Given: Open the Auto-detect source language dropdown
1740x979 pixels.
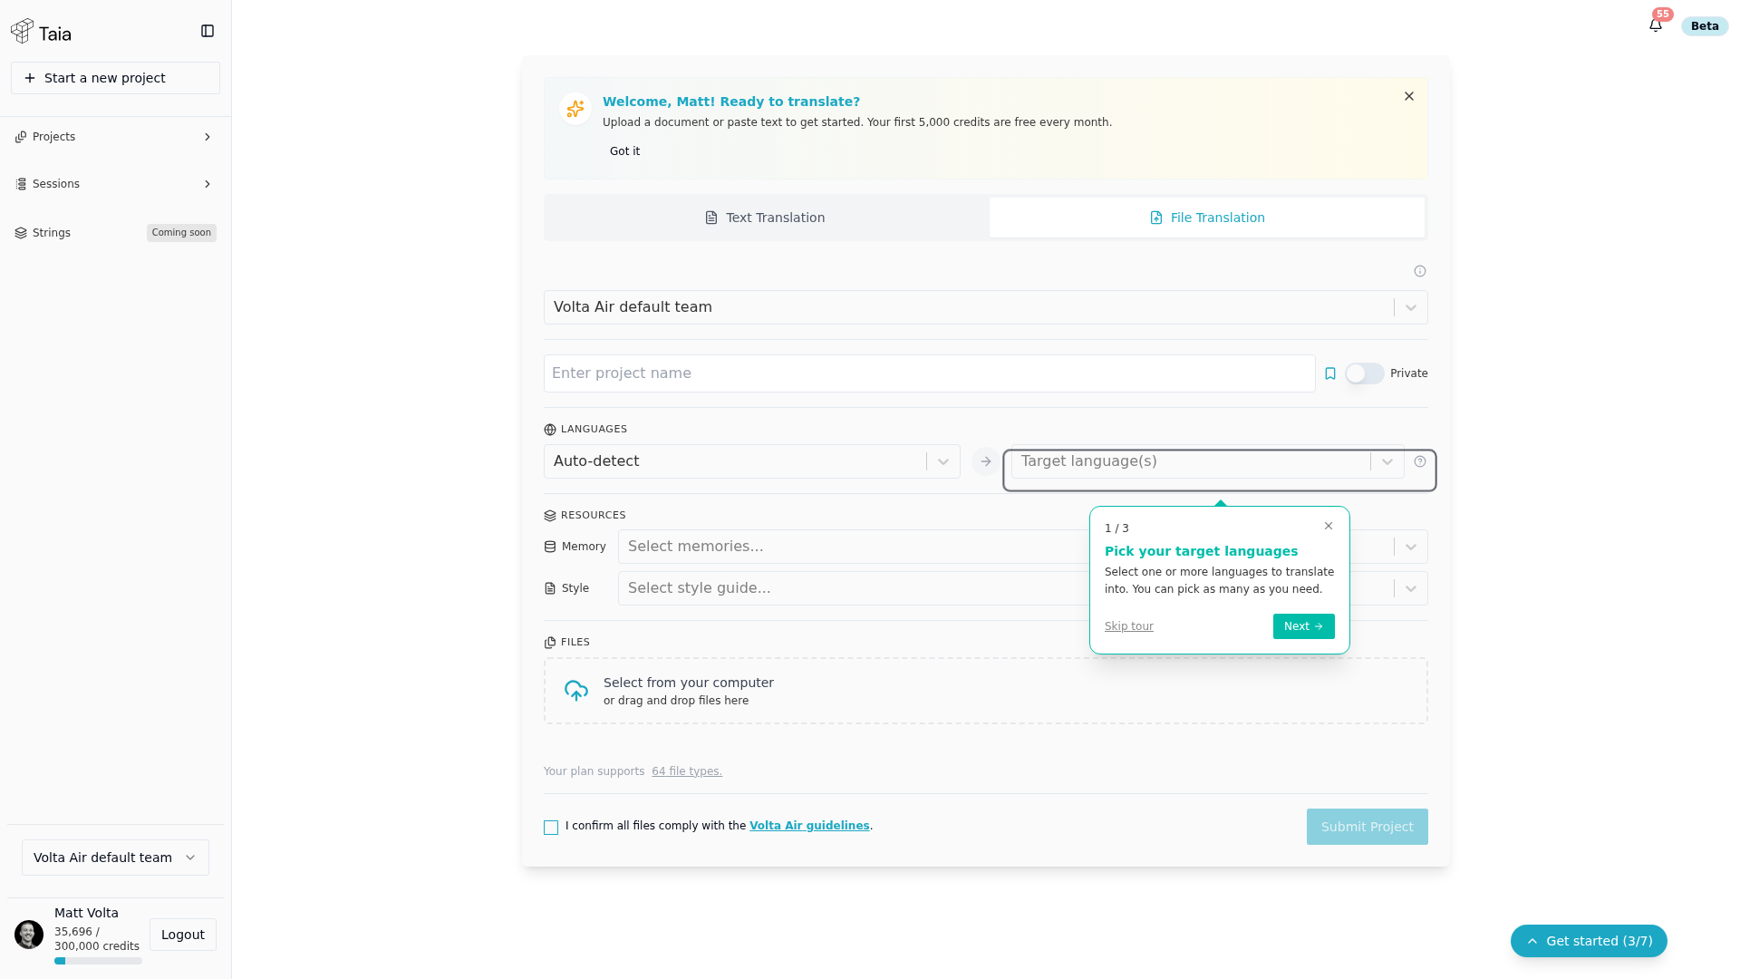Looking at the screenshot, I should click(x=751, y=461).
